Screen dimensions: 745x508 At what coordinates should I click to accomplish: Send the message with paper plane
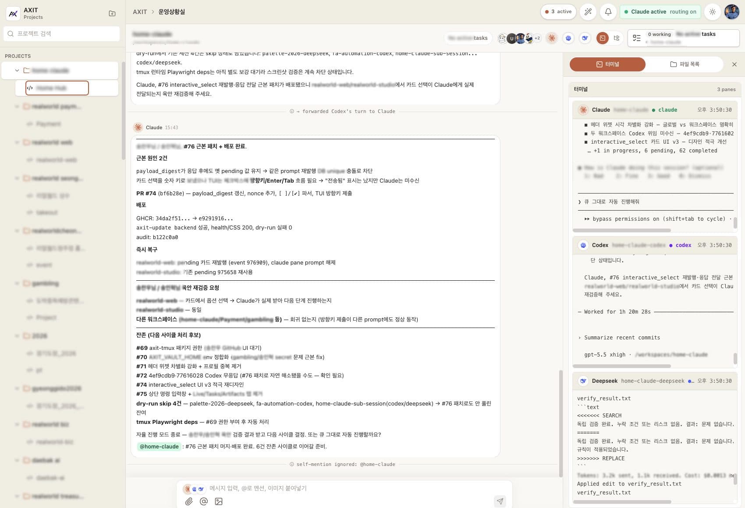pos(500,501)
